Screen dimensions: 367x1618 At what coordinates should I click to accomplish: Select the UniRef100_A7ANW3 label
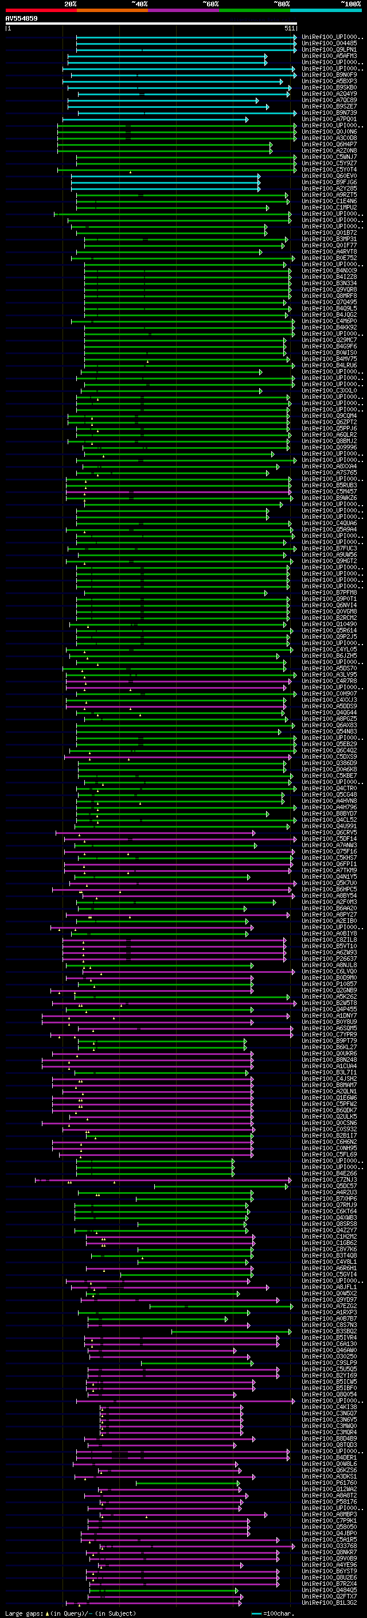coord(329,845)
